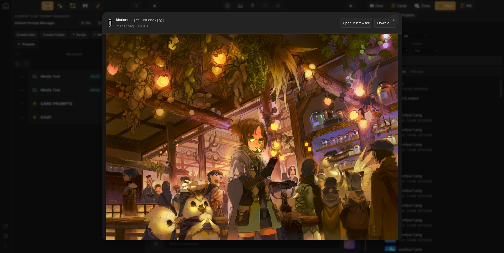Open the blue gear settings icon

pos(228,6)
